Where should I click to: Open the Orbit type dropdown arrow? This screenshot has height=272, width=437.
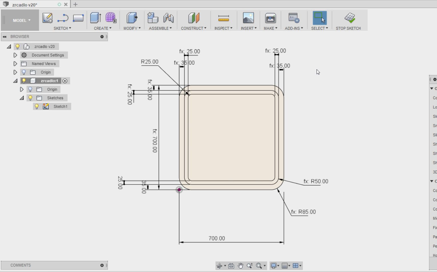coord(225,266)
